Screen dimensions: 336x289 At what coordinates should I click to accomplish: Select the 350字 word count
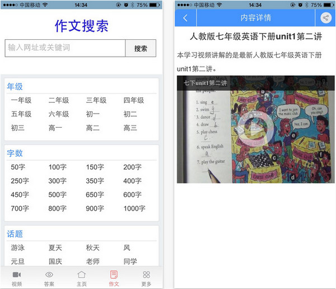(95, 181)
